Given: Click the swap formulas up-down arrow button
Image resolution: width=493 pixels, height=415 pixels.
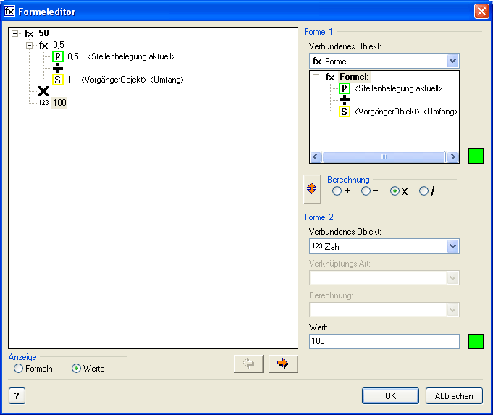Looking at the screenshot, I should click(x=313, y=188).
